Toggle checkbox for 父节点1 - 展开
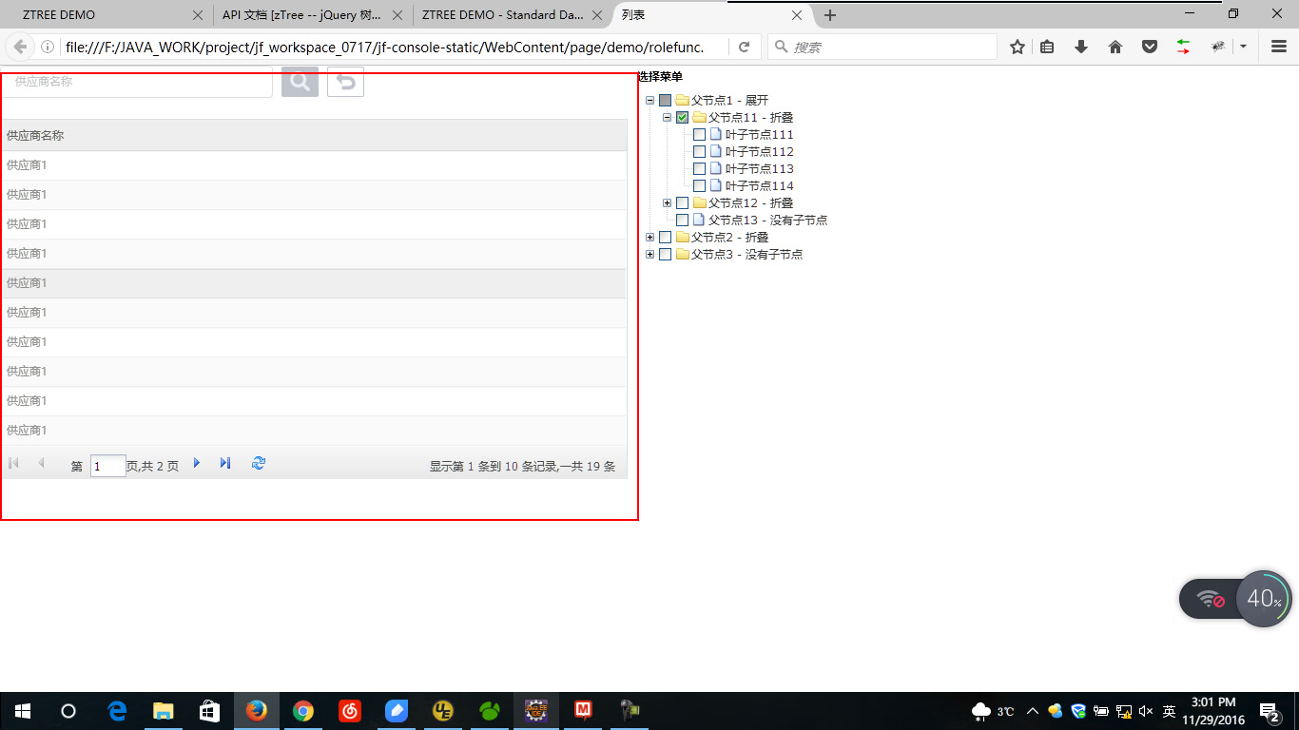 click(665, 101)
